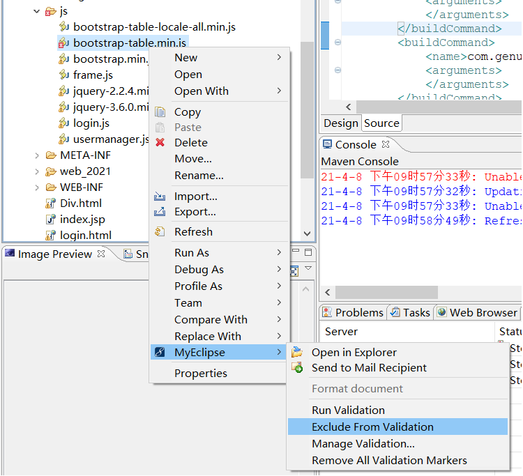Screen dimensions: 523x476
Task: Minimize the Image Preview panel
Action: (x=296, y=250)
